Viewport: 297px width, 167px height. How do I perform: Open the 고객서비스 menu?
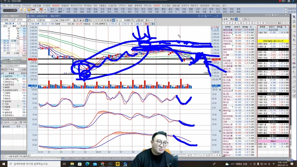[x=216, y=6]
